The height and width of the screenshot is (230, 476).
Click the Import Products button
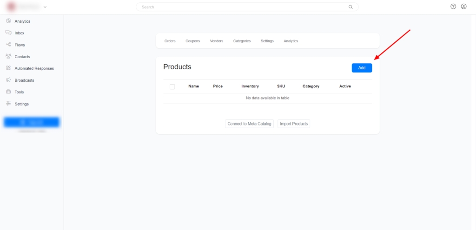tap(294, 124)
